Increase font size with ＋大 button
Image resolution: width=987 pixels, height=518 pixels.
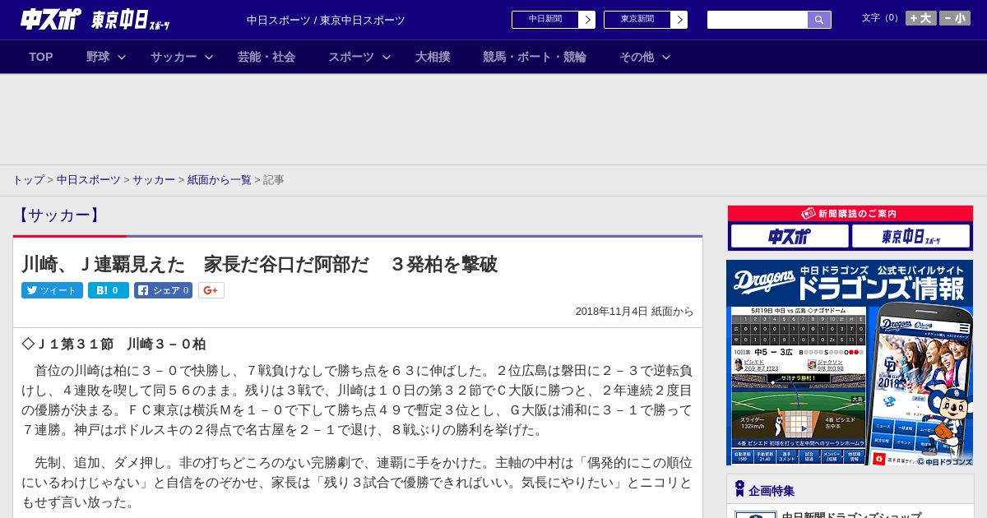pos(921,18)
